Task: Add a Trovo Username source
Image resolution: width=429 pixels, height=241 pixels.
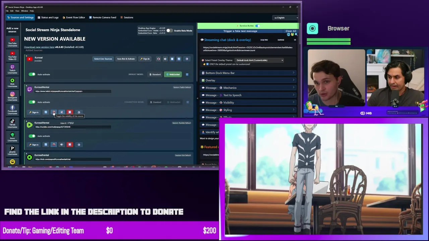Action: click(x=12, y=137)
